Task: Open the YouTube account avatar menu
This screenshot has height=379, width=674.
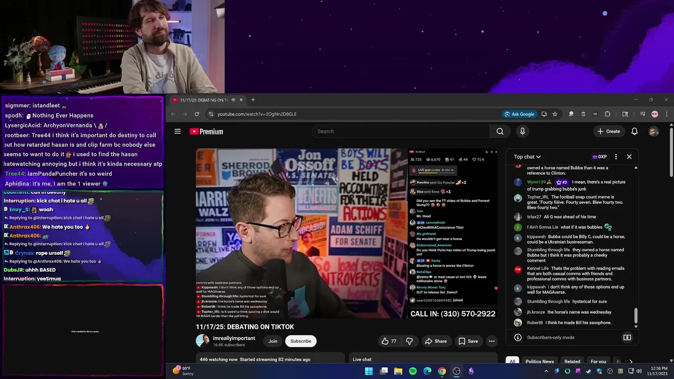Action: point(653,132)
